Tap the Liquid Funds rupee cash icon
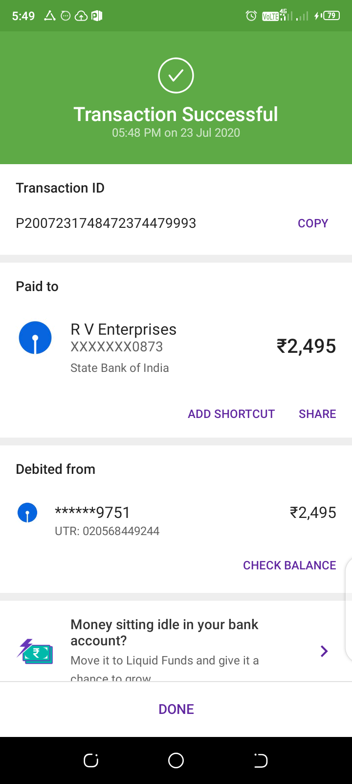Image resolution: width=352 pixels, height=784 pixels. pyautogui.click(x=35, y=651)
